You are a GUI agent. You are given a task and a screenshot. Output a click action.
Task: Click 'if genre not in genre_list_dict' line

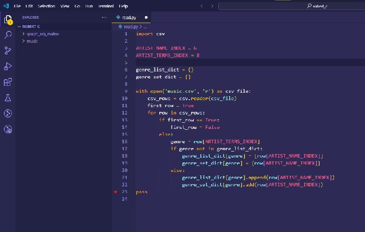(x=217, y=149)
